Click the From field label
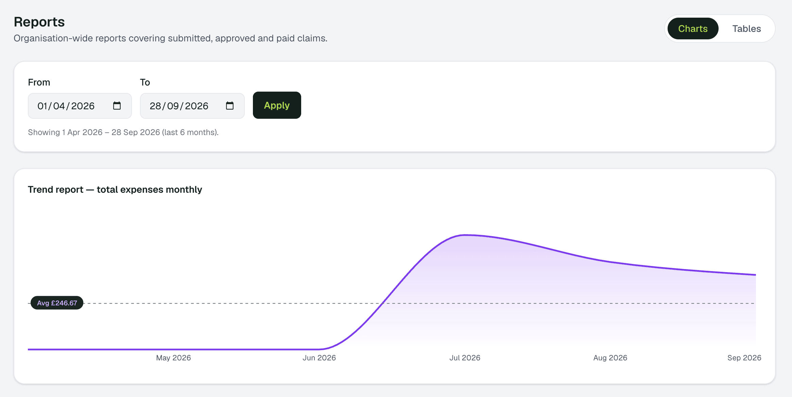 tap(39, 82)
